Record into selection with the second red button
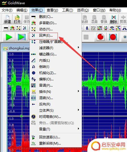 (113, 37)
